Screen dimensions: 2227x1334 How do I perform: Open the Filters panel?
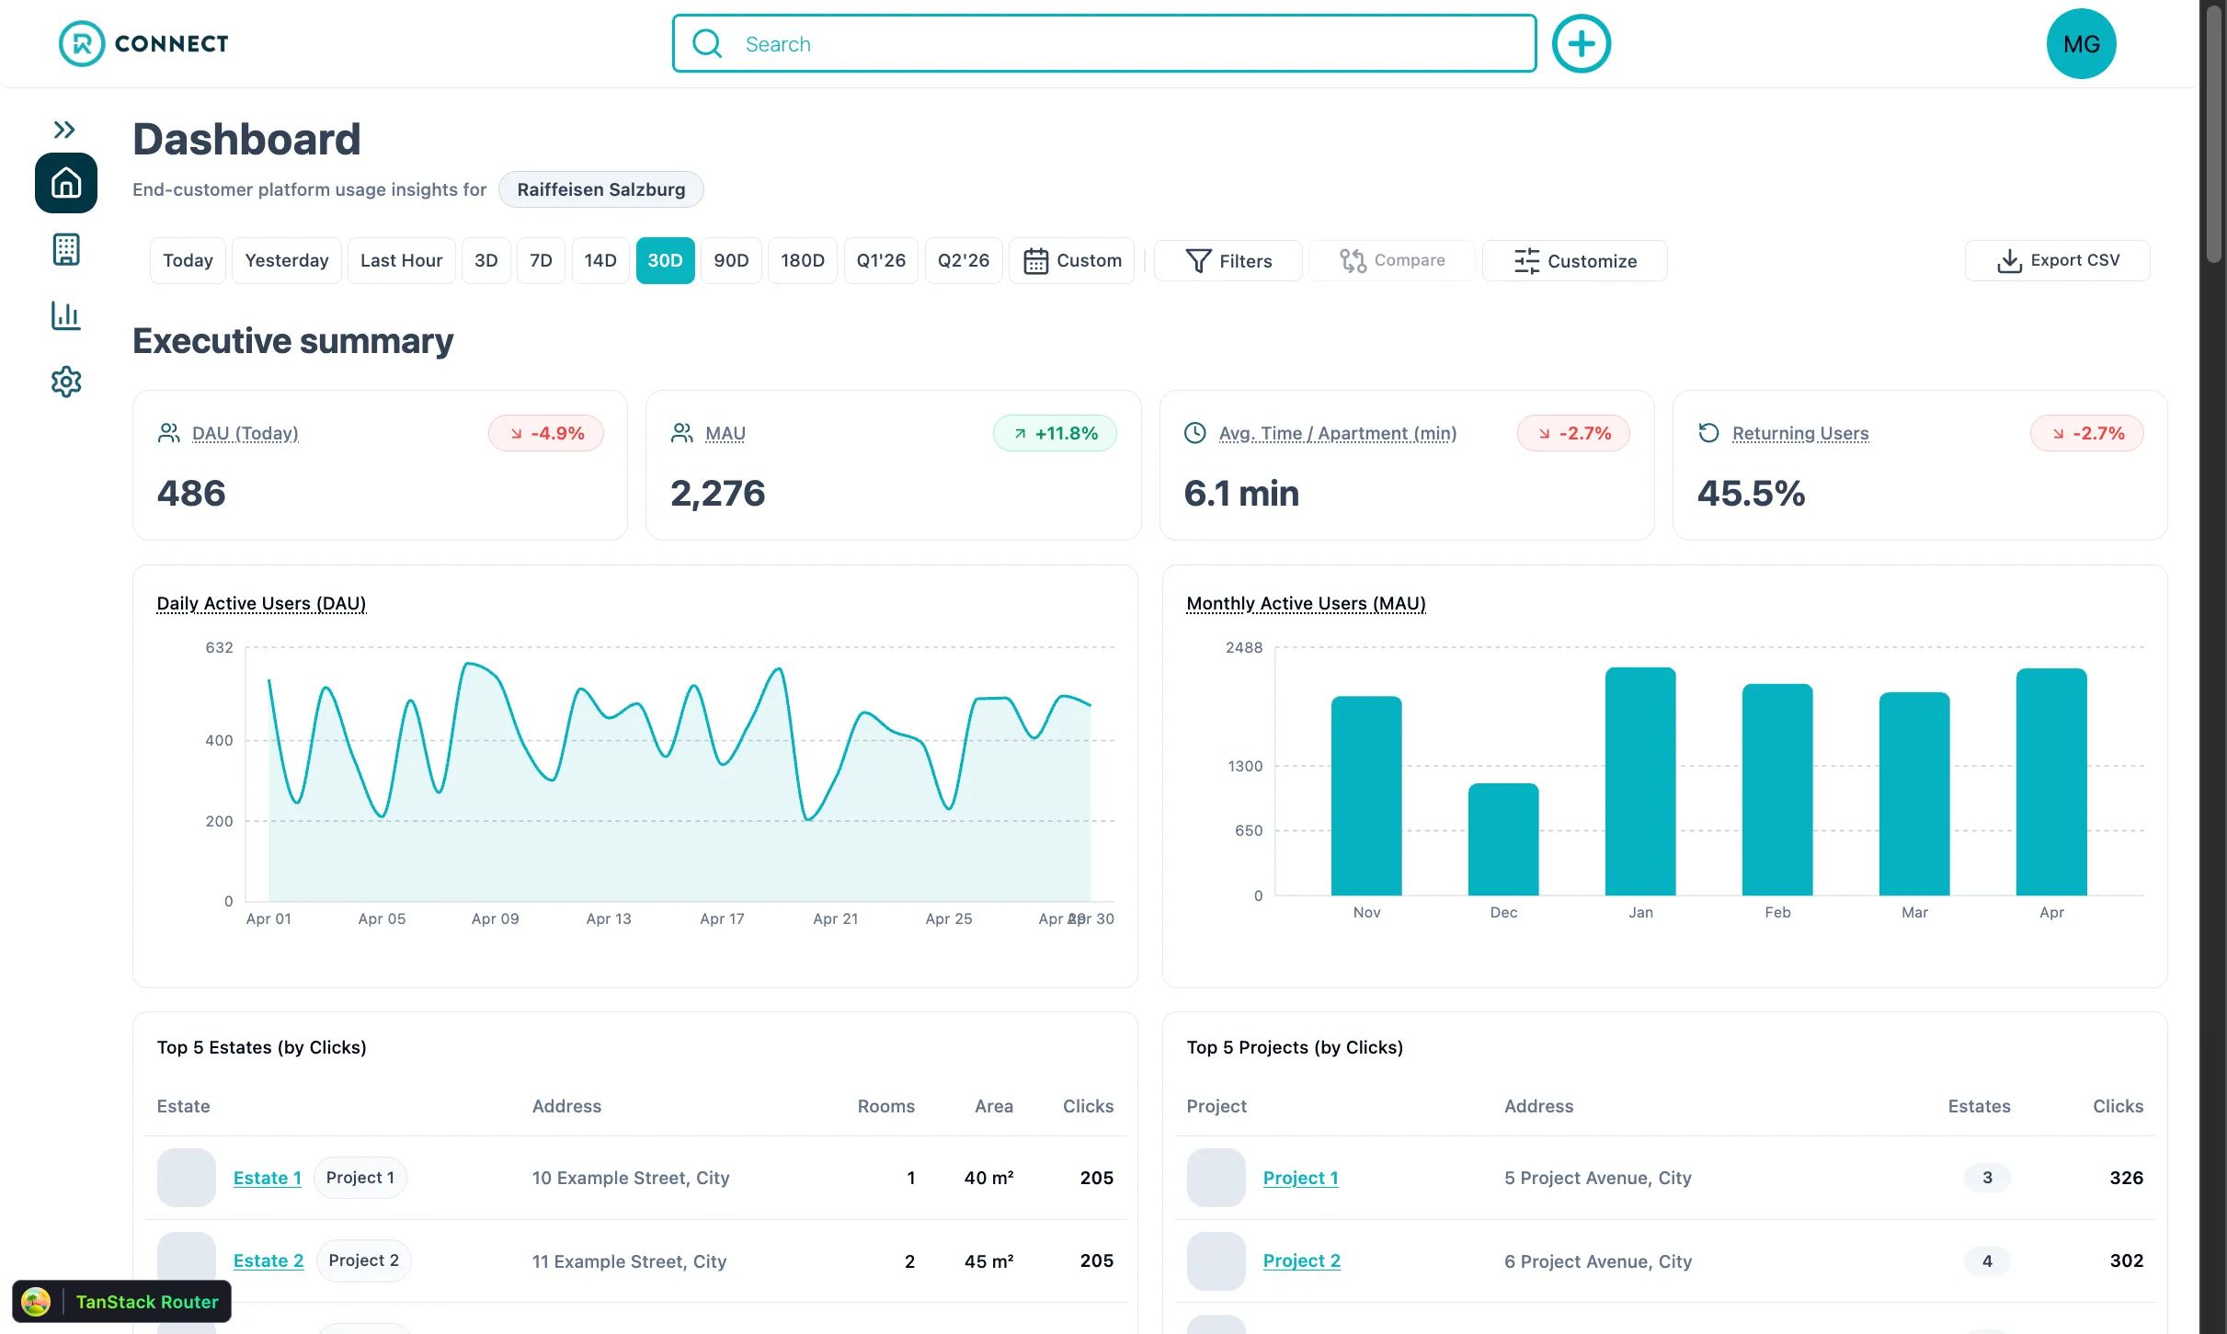pos(1228,261)
